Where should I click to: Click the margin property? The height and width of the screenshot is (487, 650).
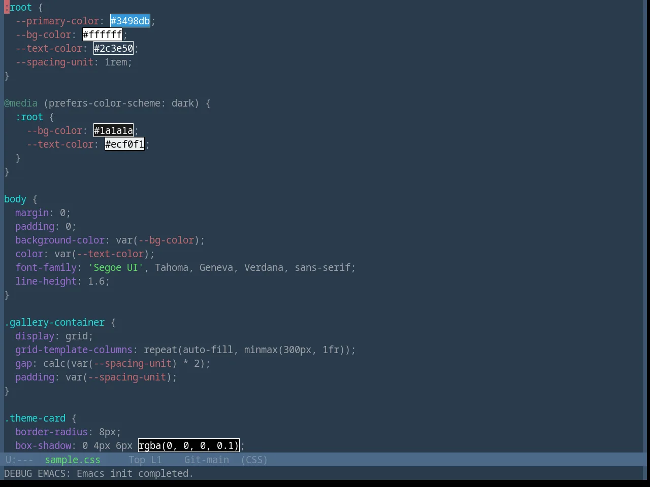point(32,213)
